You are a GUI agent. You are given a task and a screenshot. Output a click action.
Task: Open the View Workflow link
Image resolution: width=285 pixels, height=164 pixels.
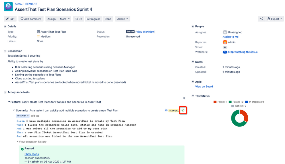coord(145,32)
